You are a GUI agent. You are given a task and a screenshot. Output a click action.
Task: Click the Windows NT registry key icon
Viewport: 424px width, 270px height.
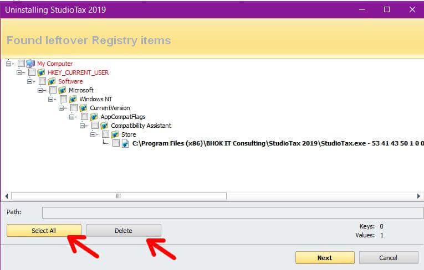point(73,99)
